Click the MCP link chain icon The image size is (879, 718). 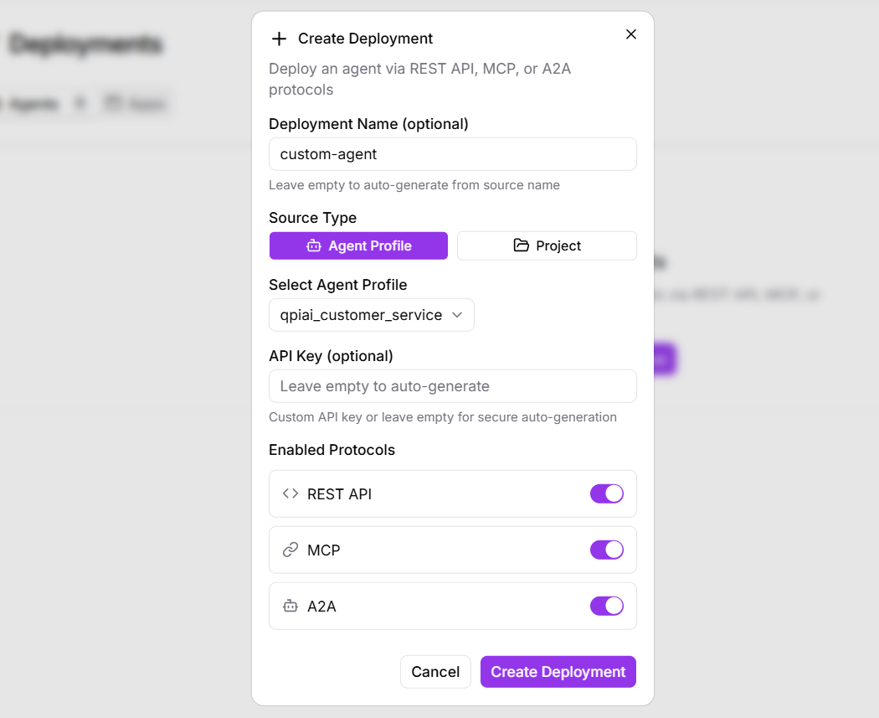coord(290,550)
